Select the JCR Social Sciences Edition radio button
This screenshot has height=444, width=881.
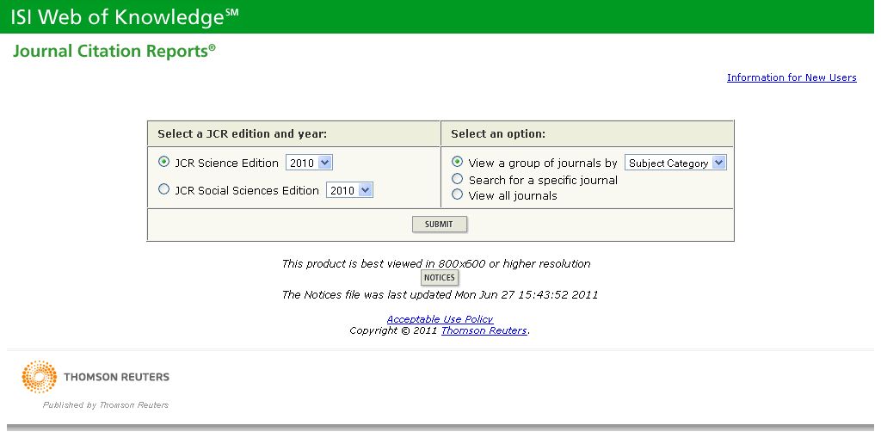pyautogui.click(x=164, y=189)
